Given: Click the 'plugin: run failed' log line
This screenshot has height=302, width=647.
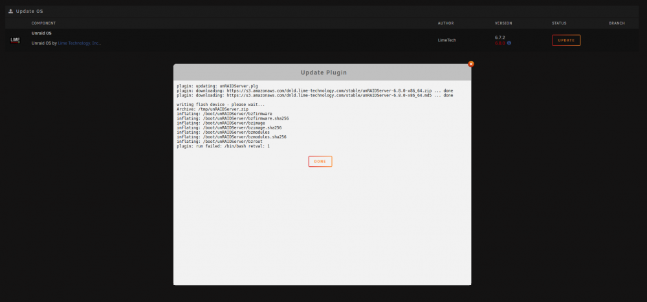Looking at the screenshot, I should [223, 146].
